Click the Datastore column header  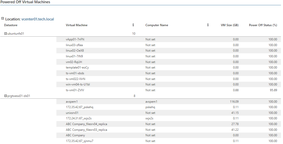click(11, 25)
